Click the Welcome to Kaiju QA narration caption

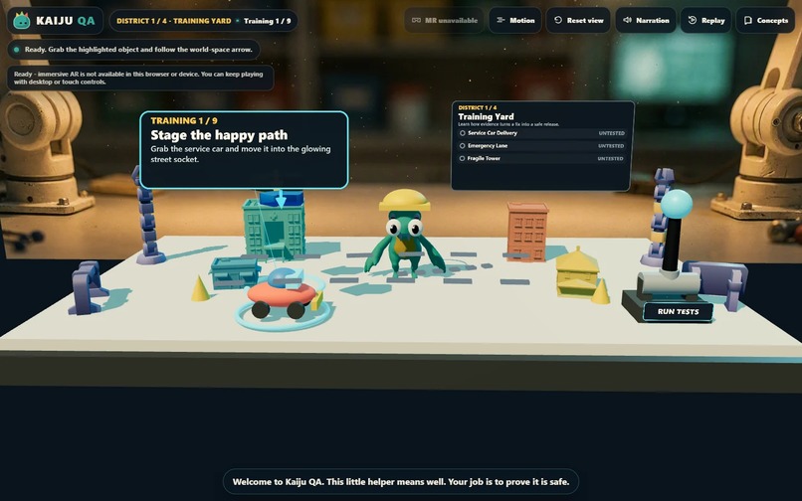click(400, 481)
